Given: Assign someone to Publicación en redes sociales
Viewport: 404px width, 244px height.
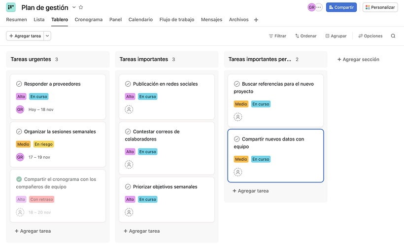Looking at the screenshot, I should [x=129, y=109].
